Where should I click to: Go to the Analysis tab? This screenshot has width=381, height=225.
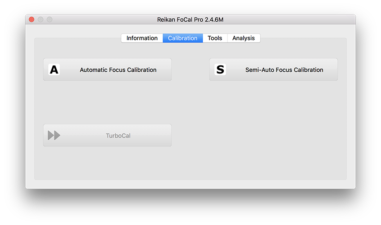[244, 38]
